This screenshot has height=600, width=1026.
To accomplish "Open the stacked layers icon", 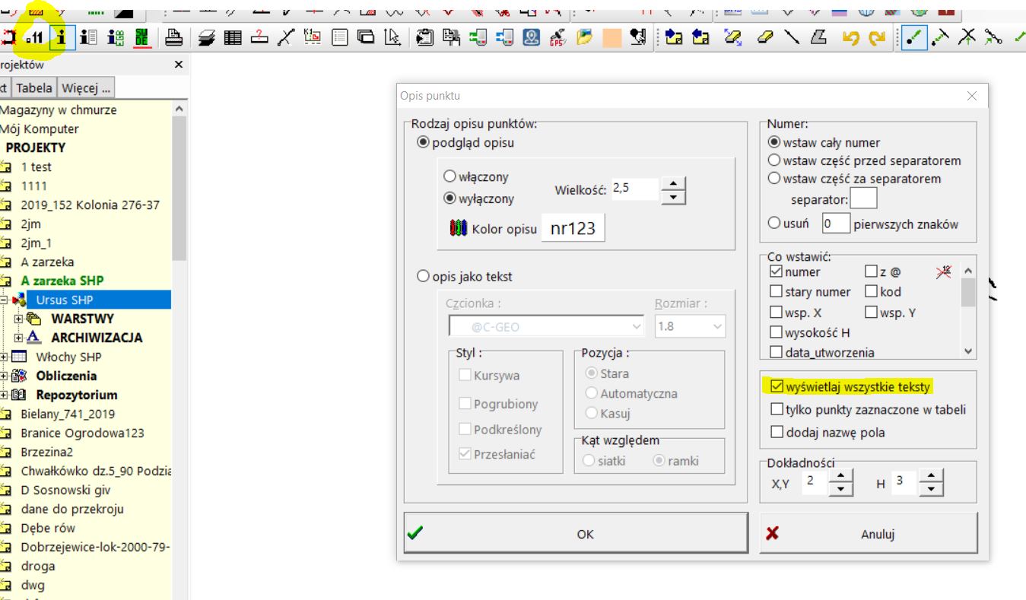I will tap(207, 37).
